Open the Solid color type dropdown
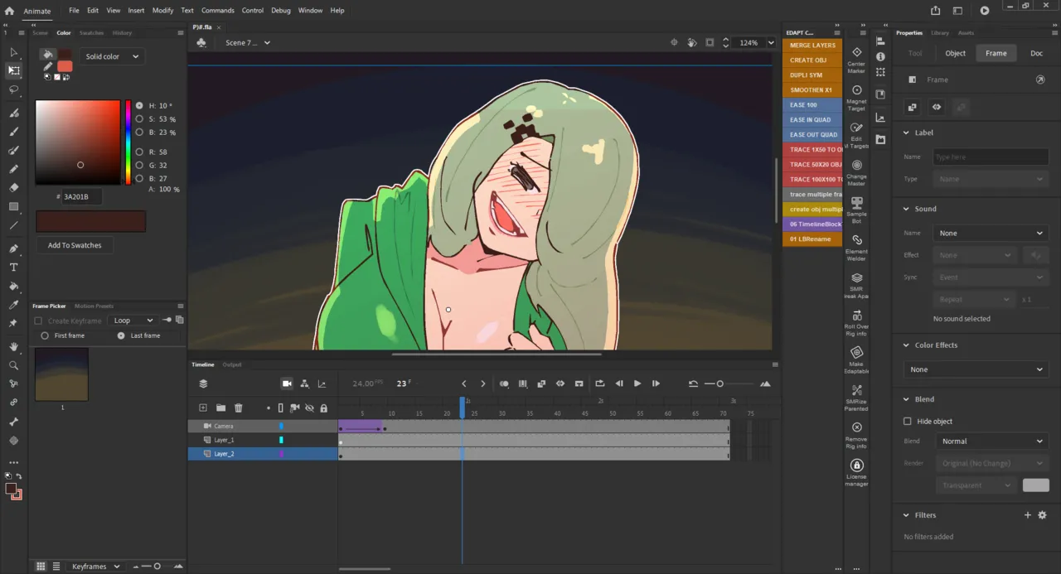 (112, 56)
